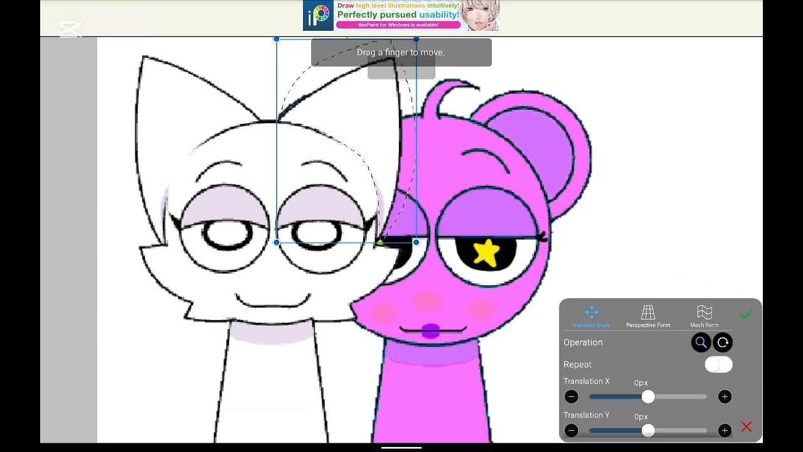Tap the yellow star eye on the canvas
Screen dimensions: 803x452
(x=486, y=253)
